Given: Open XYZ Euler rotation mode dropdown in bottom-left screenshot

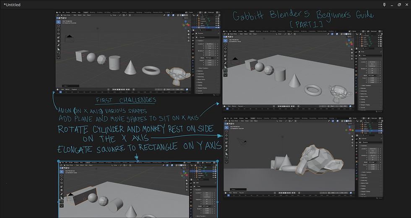Looking at the screenshot, I should click(207, 206).
